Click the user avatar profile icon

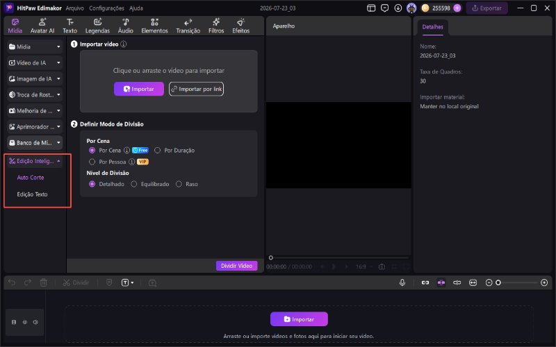point(411,8)
